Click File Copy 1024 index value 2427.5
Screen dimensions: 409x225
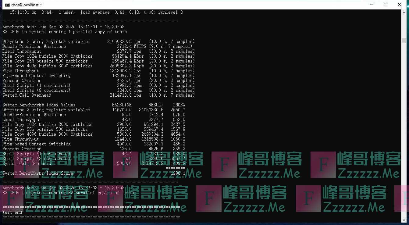pos(178,125)
